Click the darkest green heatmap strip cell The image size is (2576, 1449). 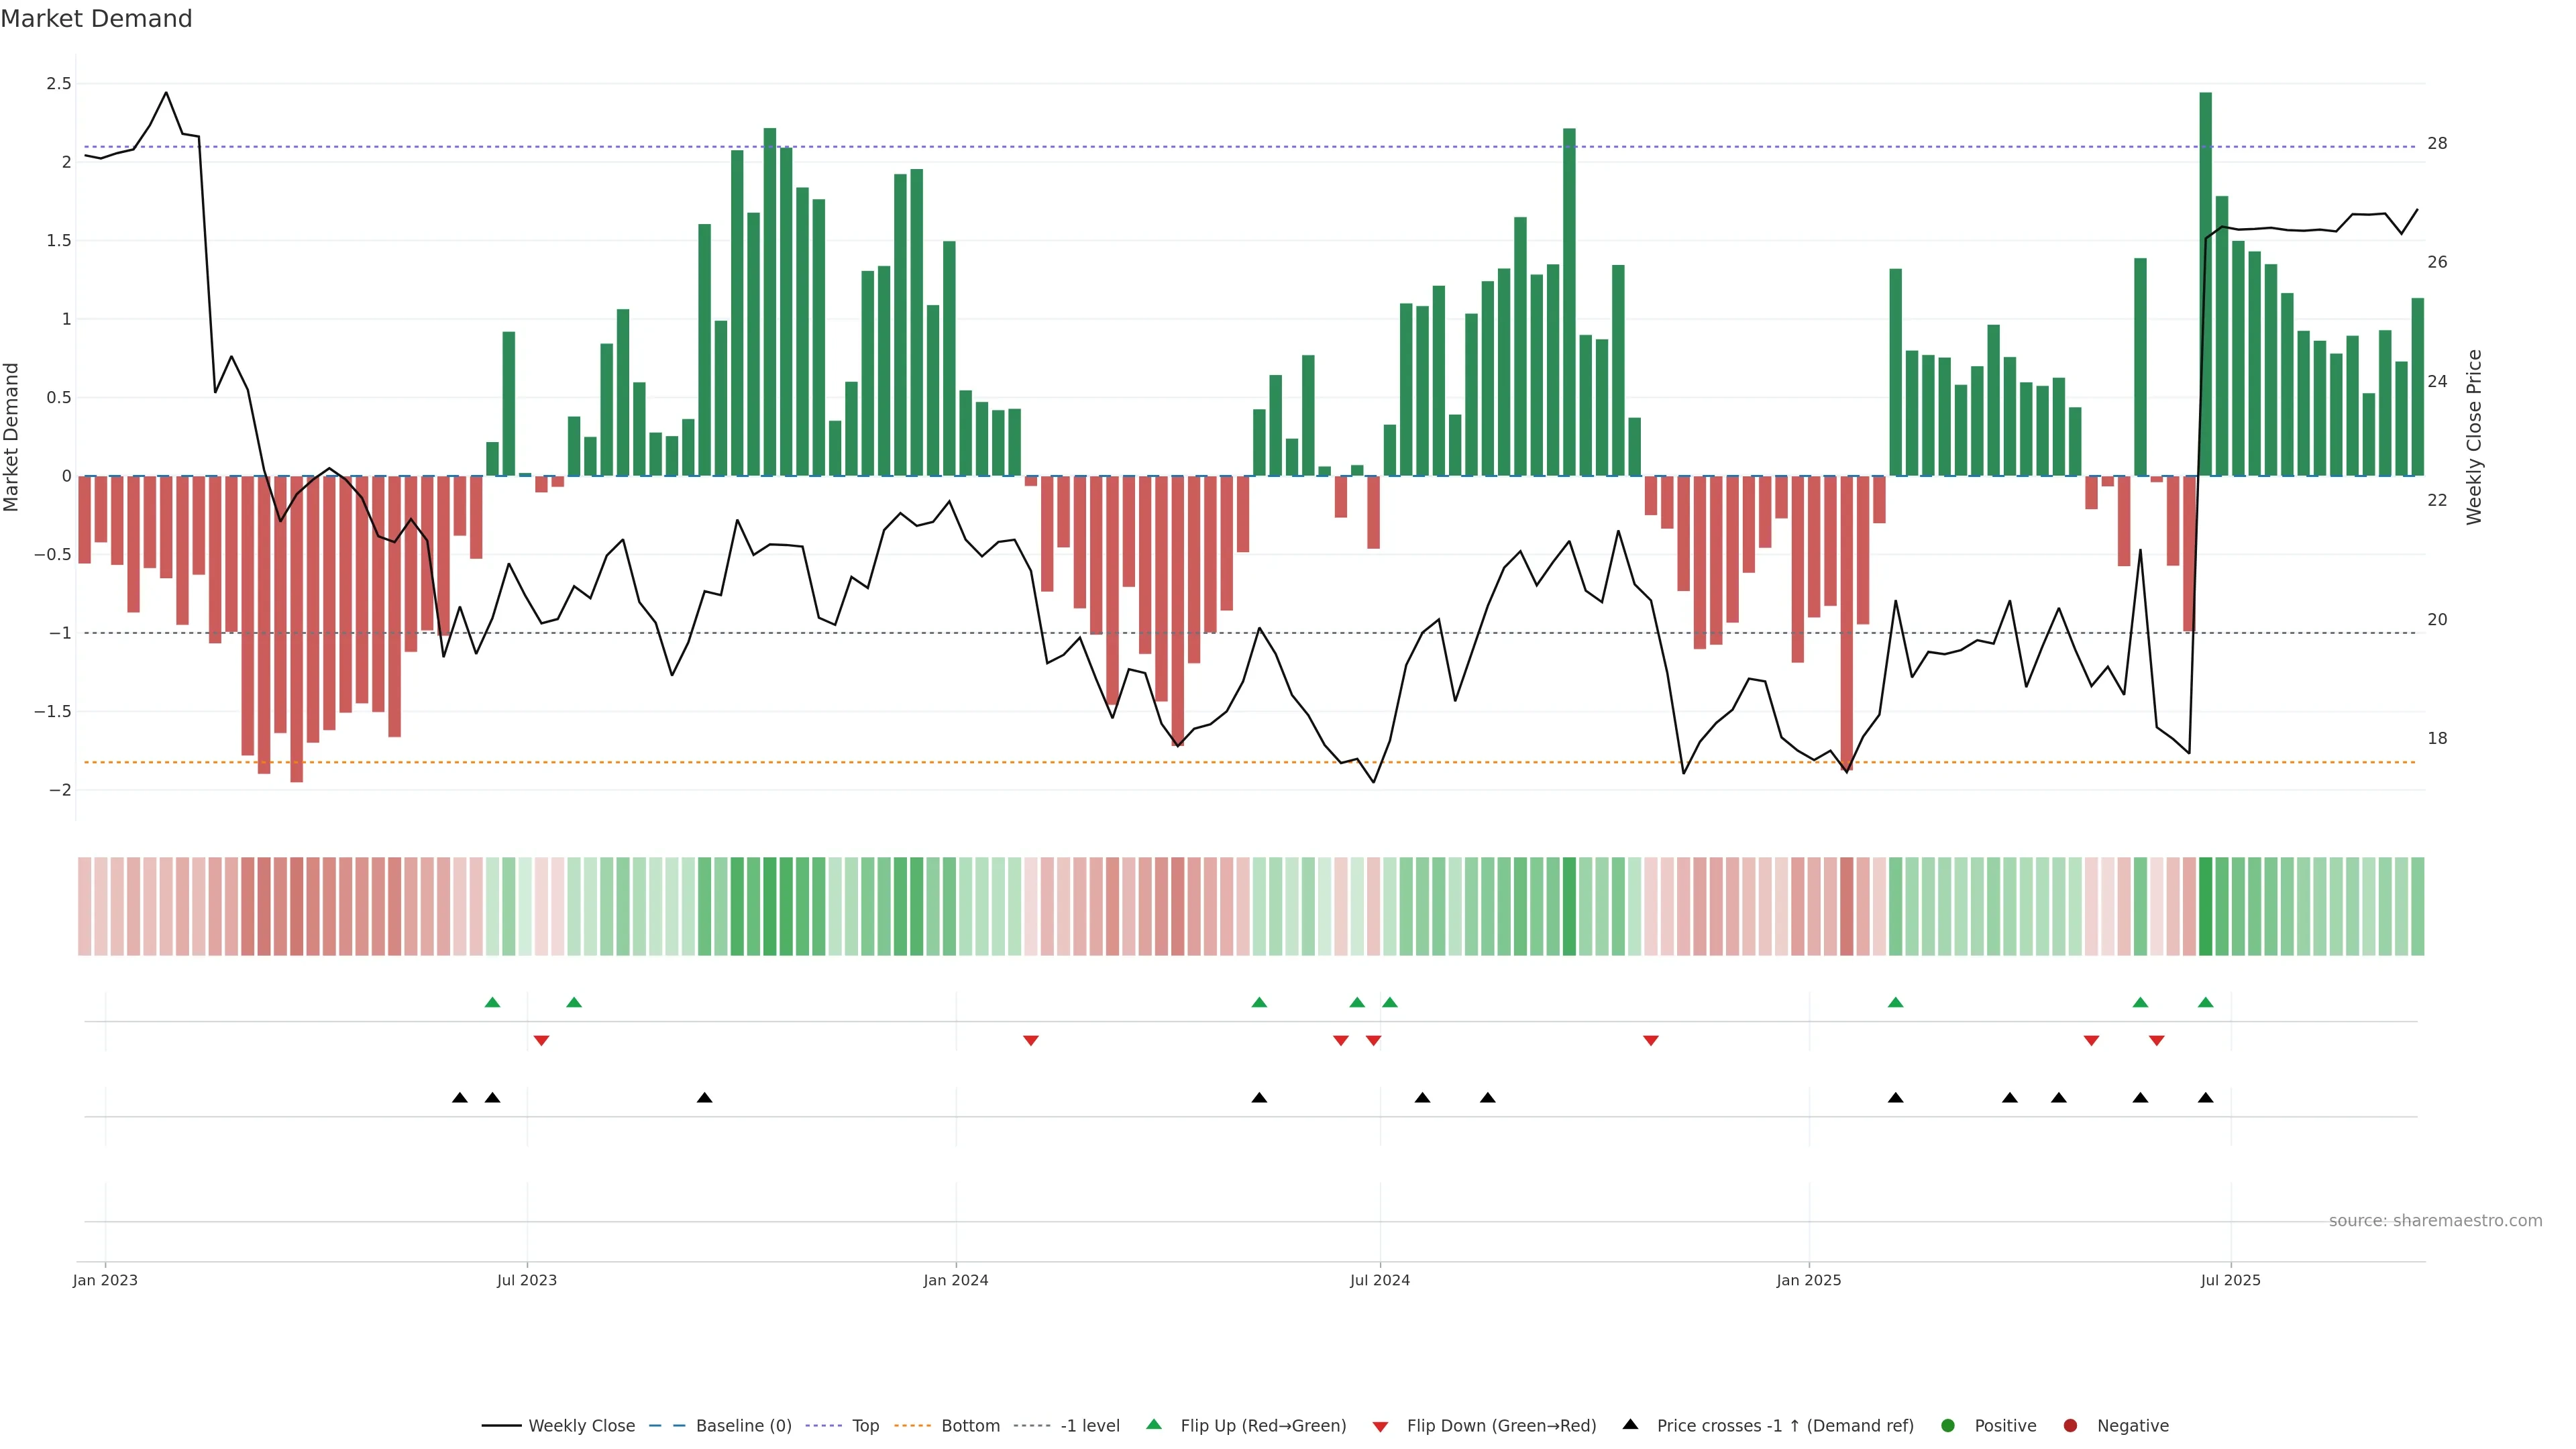click(x=2205, y=906)
